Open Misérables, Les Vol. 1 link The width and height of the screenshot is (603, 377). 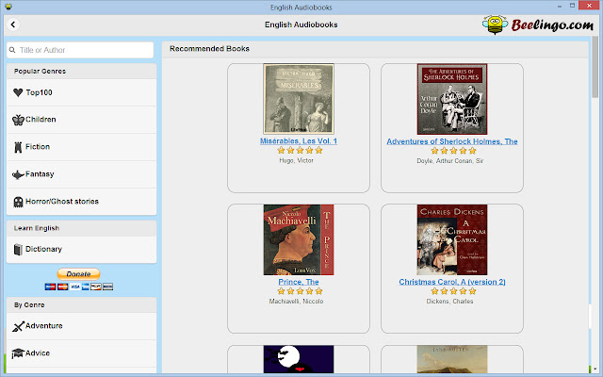299,141
